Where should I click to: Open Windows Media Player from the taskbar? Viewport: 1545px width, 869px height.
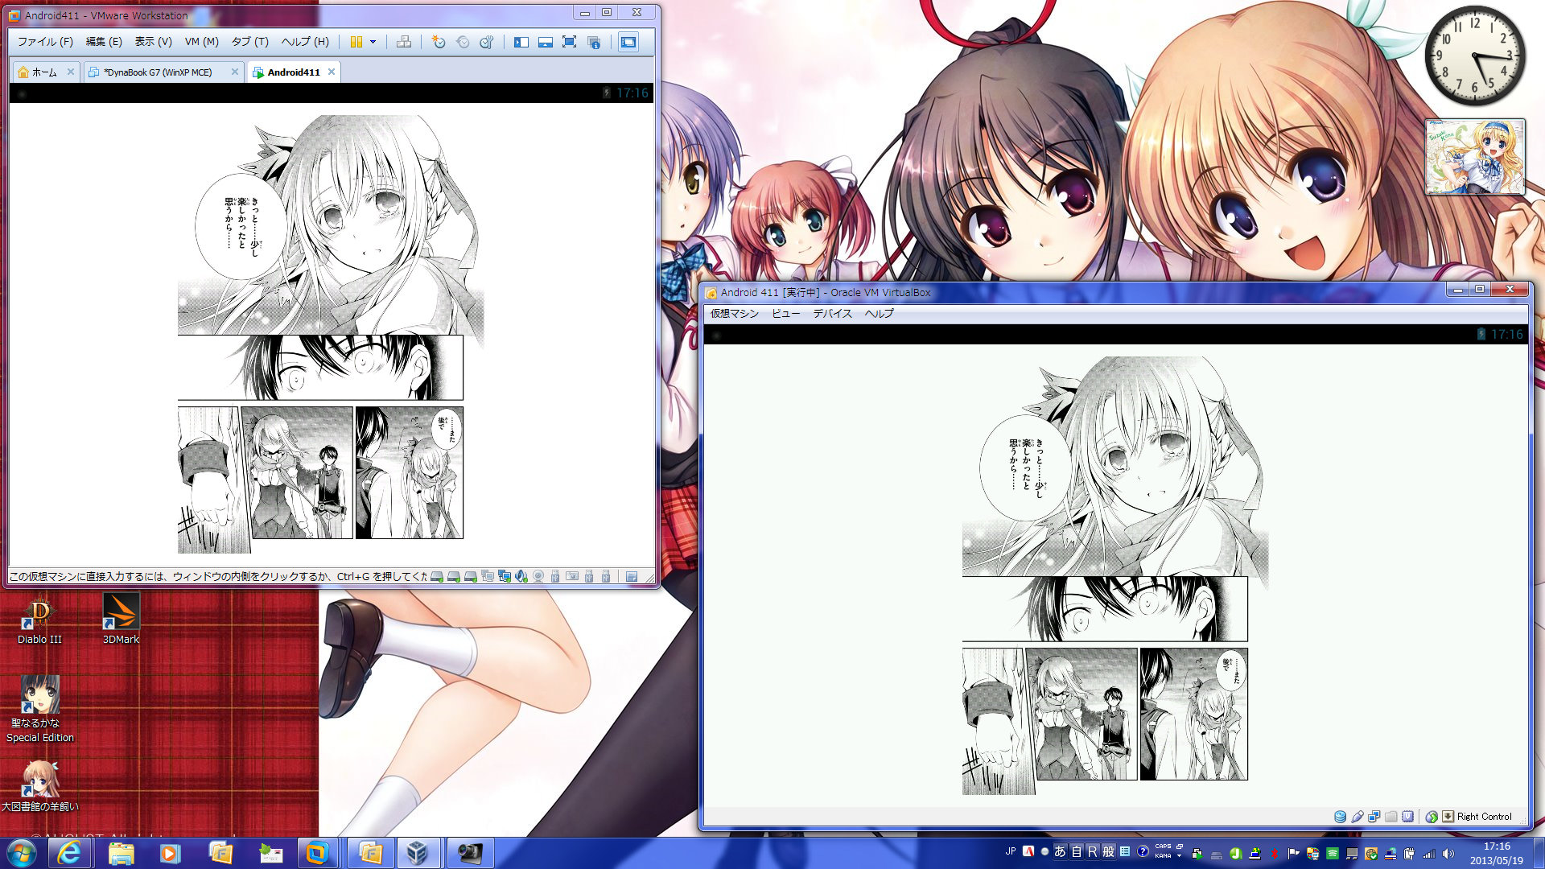(x=170, y=853)
